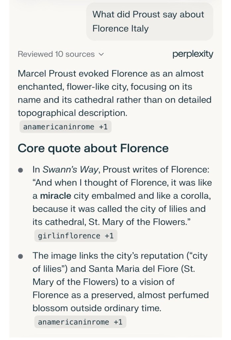Screen dimensions: 231x340
Task: Open the girlinflorence +1 source chip
Action: [76, 236]
